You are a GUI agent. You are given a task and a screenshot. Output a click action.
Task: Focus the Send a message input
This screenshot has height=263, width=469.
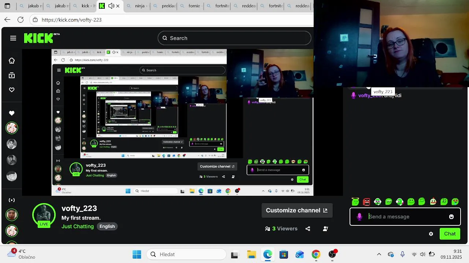pyautogui.click(x=405, y=217)
